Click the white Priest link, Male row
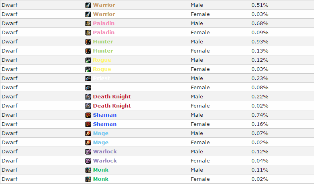Viewport: 314px width, 184px height. (x=101, y=78)
